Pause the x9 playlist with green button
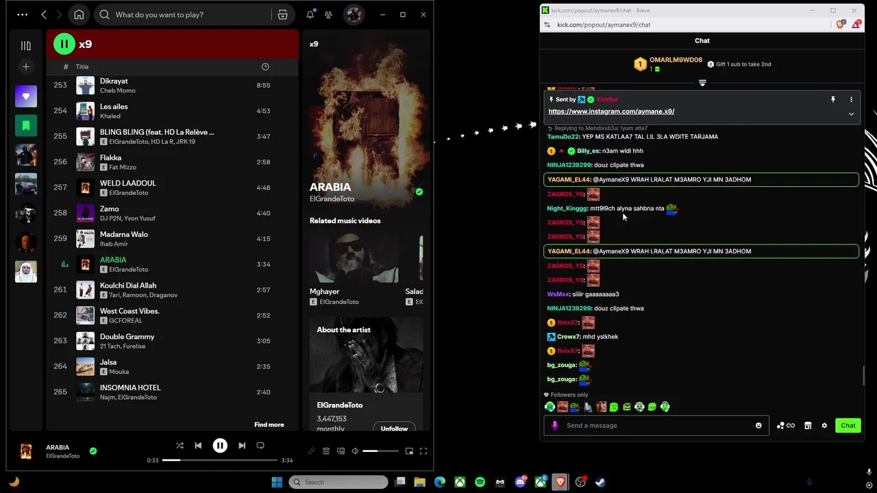The height and width of the screenshot is (493, 877). (x=64, y=44)
